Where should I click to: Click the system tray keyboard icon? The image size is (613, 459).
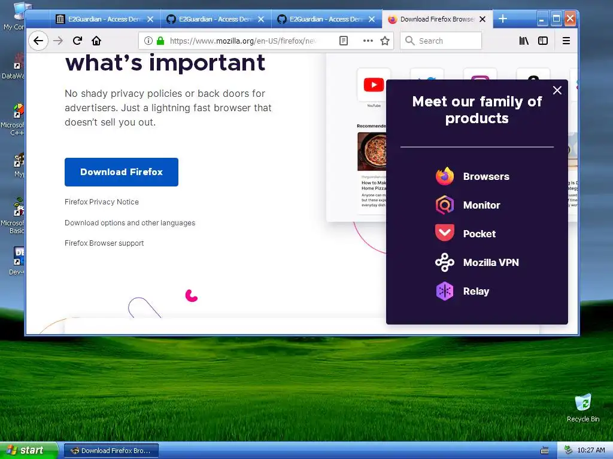545,451
